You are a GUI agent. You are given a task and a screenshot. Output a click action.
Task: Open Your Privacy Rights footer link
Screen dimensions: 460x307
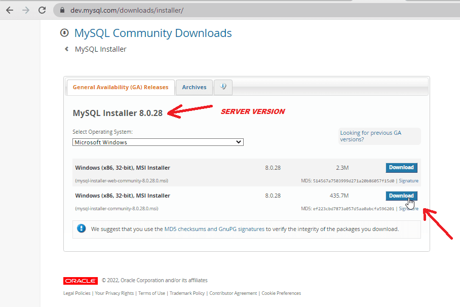(114, 293)
